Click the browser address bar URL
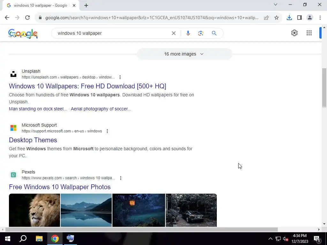Screen dimensions: 327x245 tap(152, 18)
